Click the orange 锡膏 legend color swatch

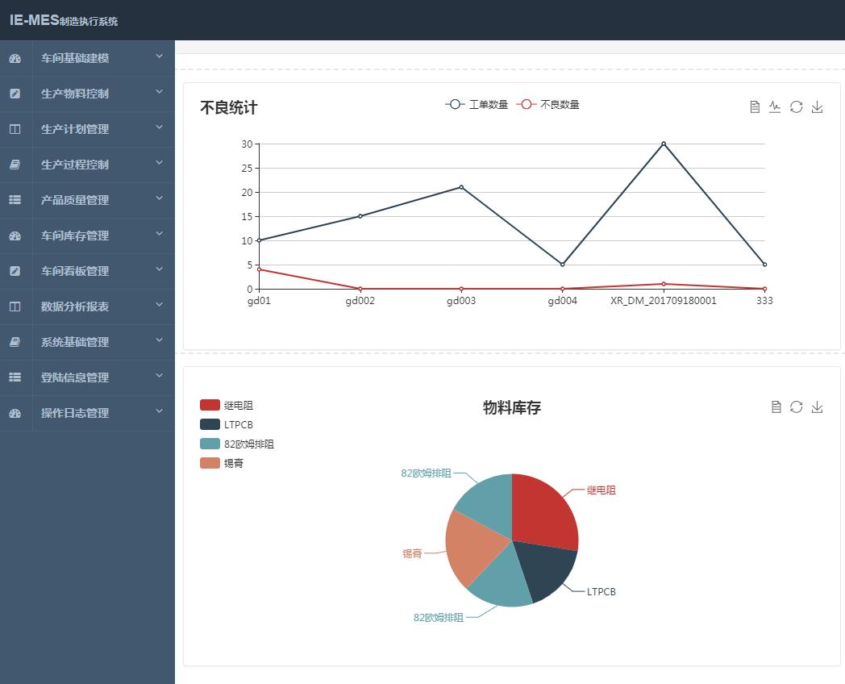210,463
